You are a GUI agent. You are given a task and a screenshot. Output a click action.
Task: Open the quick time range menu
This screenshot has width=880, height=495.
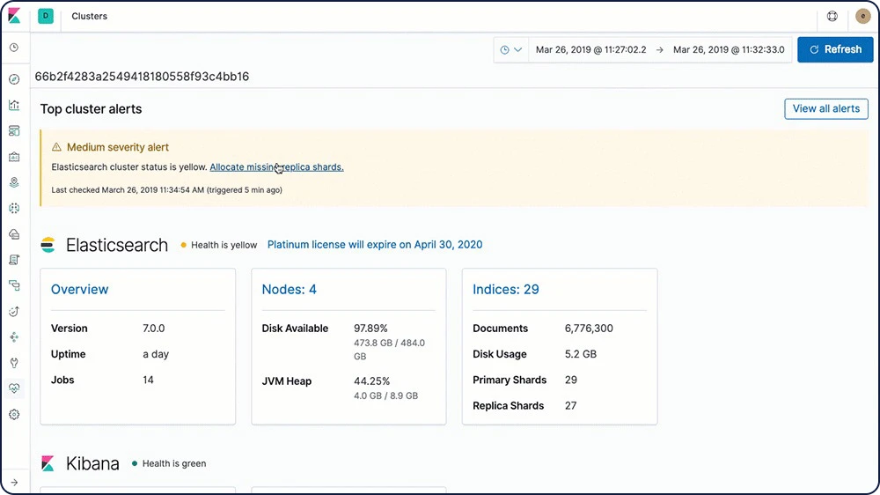click(510, 49)
